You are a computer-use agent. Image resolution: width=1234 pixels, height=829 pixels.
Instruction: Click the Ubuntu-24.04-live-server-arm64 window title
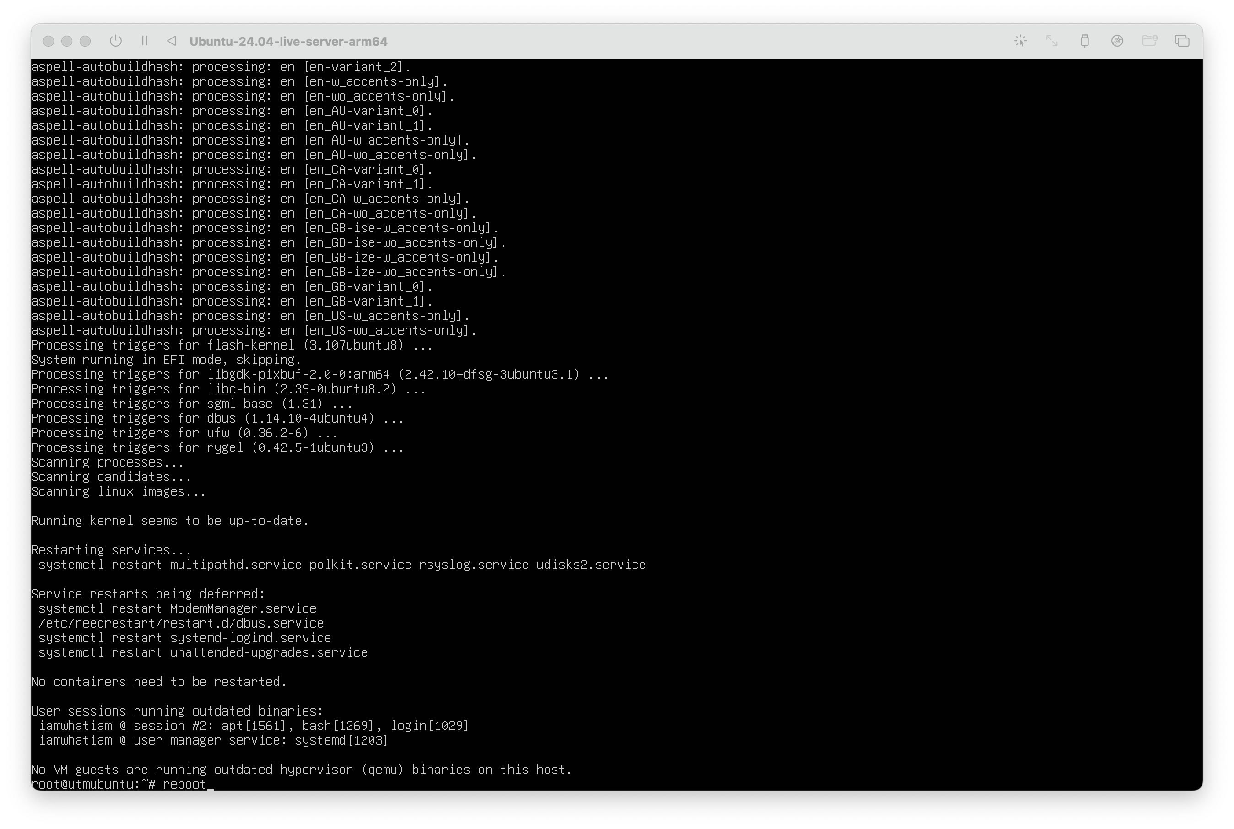pyautogui.click(x=288, y=41)
